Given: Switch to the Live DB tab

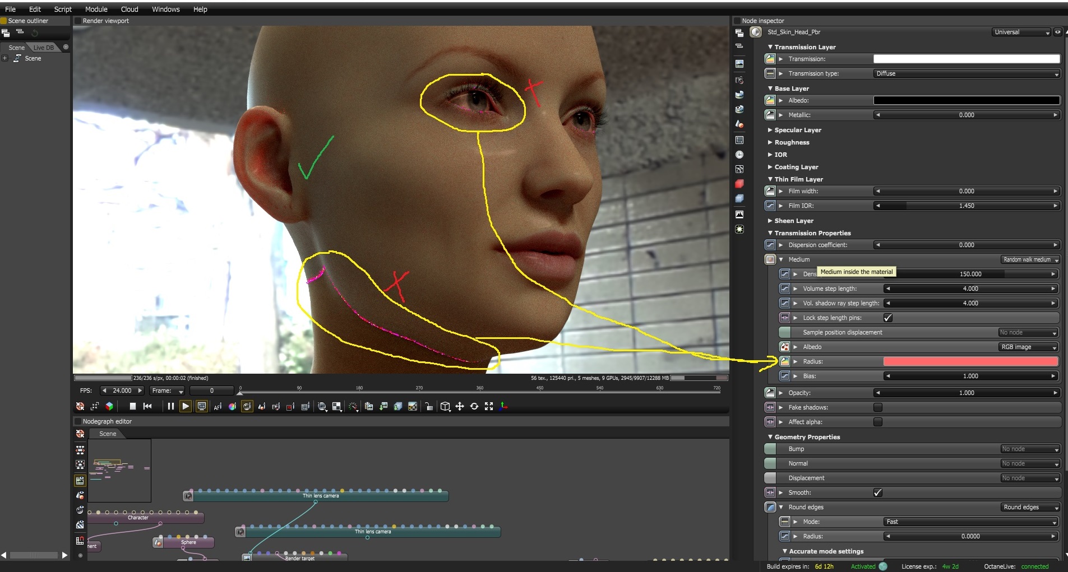Looking at the screenshot, I should [x=44, y=48].
